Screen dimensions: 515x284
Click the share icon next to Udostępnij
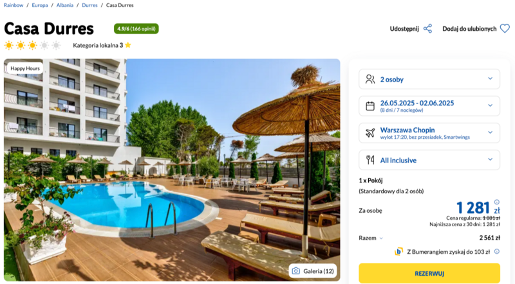[x=427, y=28]
